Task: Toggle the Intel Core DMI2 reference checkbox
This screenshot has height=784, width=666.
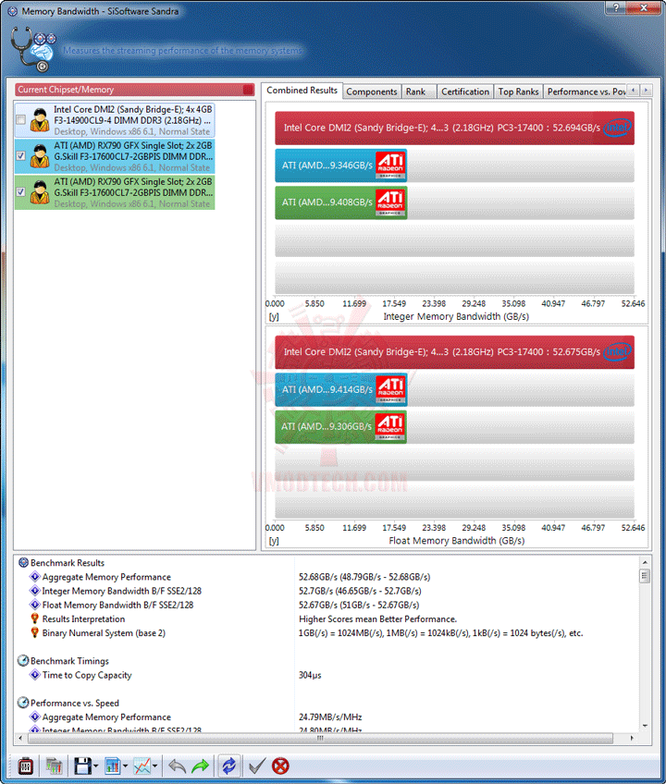Action: pos(20,120)
